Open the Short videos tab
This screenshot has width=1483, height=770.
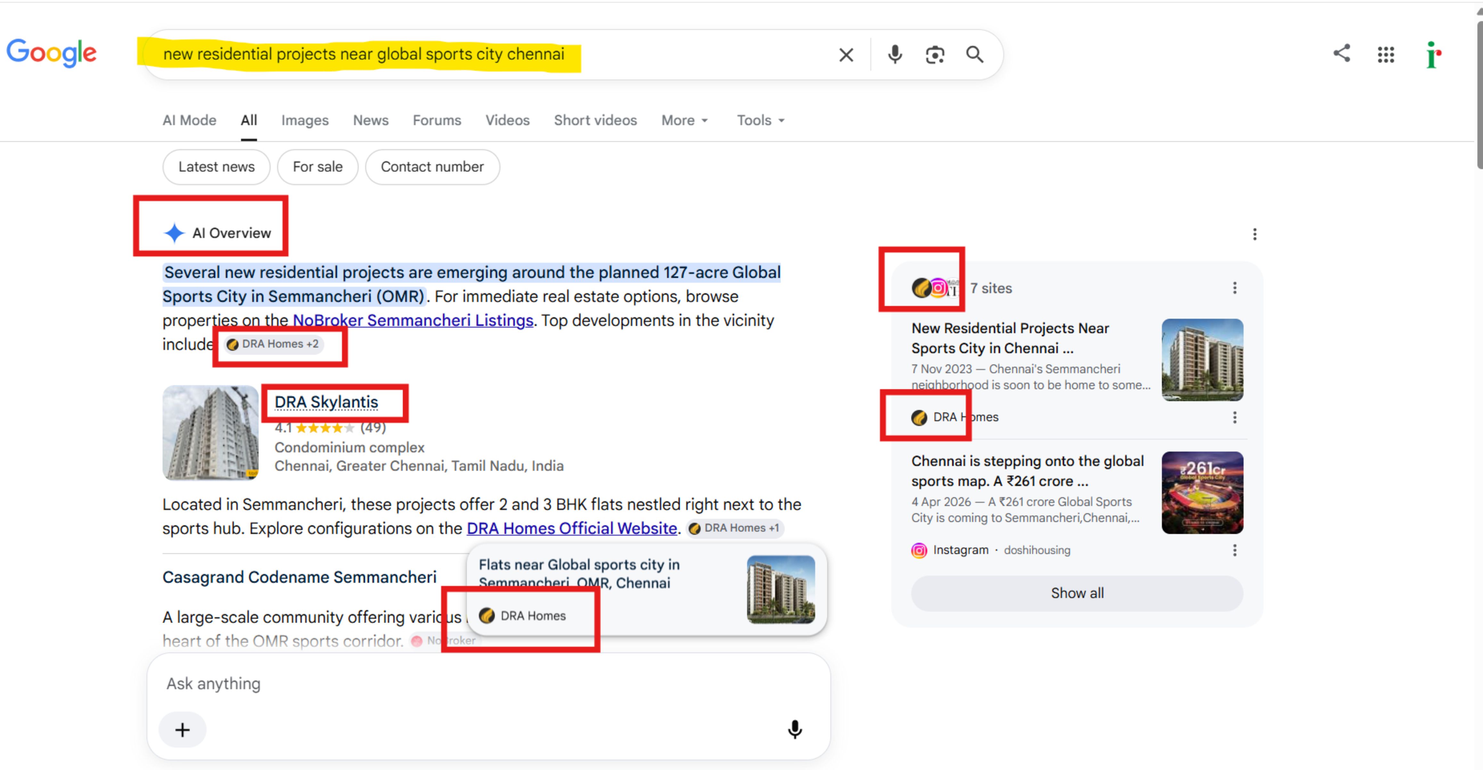tap(595, 120)
